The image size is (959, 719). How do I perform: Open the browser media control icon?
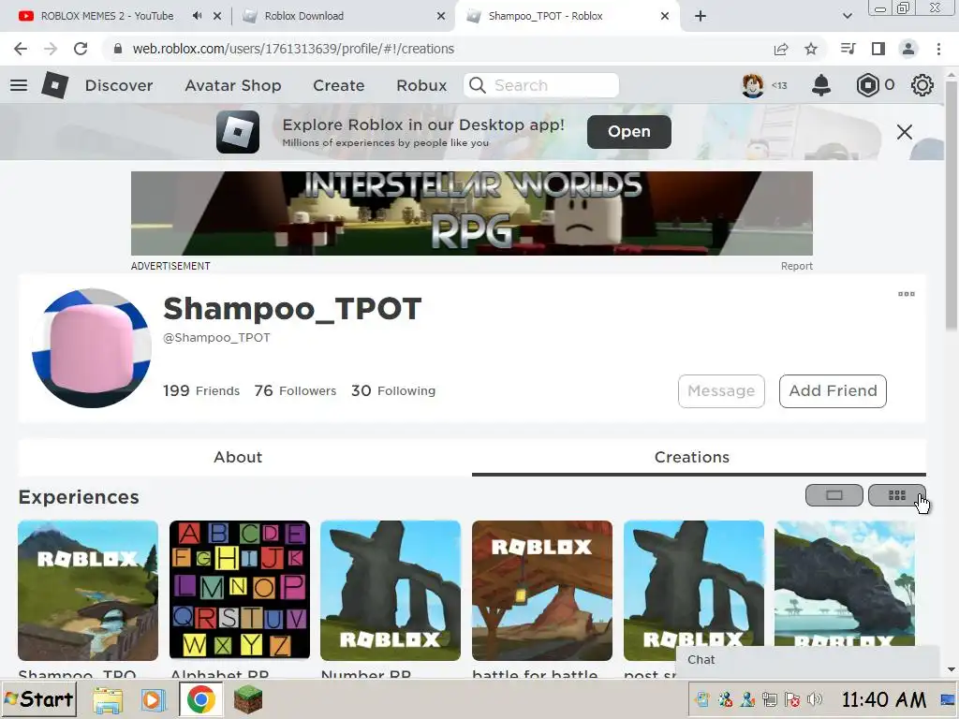848,49
